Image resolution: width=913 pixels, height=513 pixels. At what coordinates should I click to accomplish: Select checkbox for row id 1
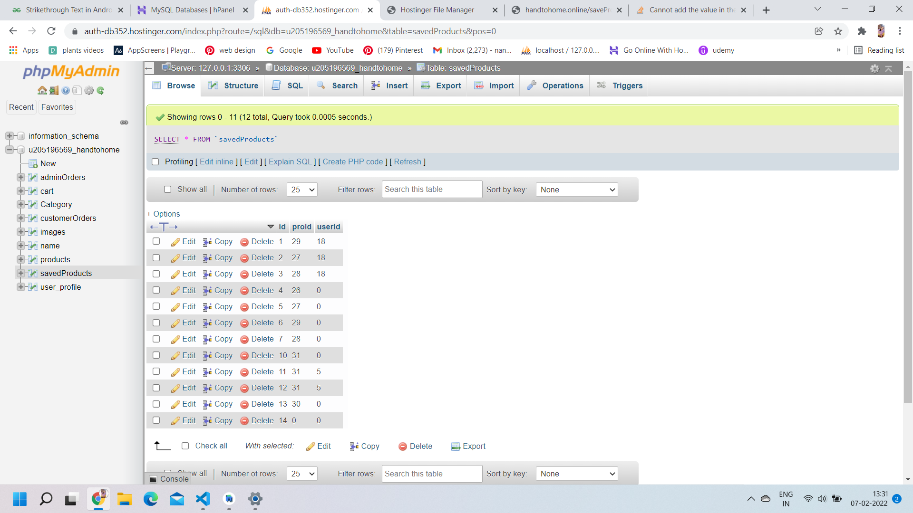pyautogui.click(x=156, y=241)
